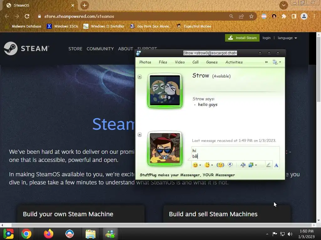Open the taskbar clock
Screen dimensions: 321x240
tap(307, 234)
